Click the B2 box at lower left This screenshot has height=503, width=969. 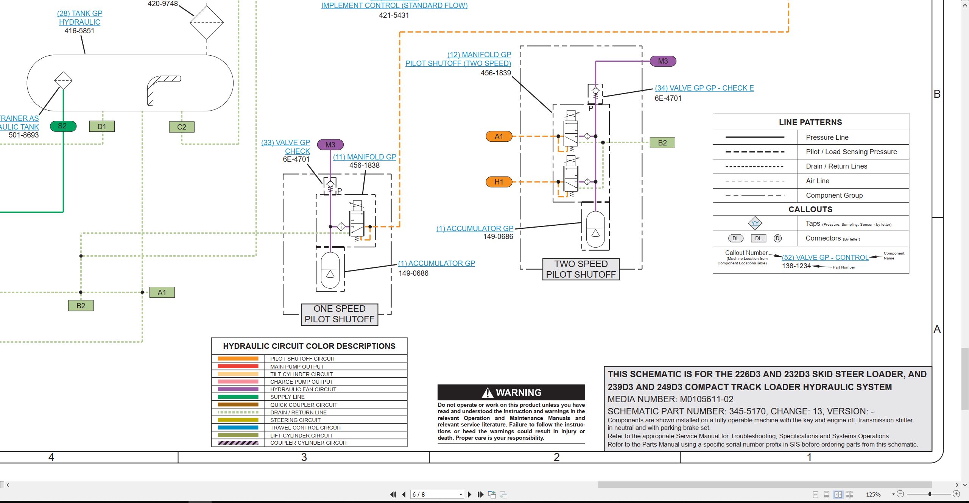[81, 306]
